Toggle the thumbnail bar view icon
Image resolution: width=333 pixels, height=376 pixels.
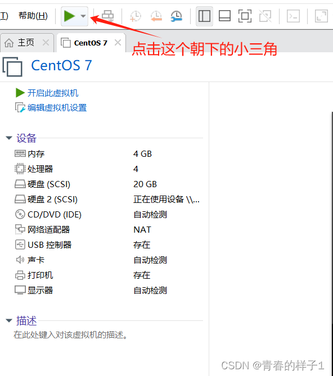(x=224, y=16)
